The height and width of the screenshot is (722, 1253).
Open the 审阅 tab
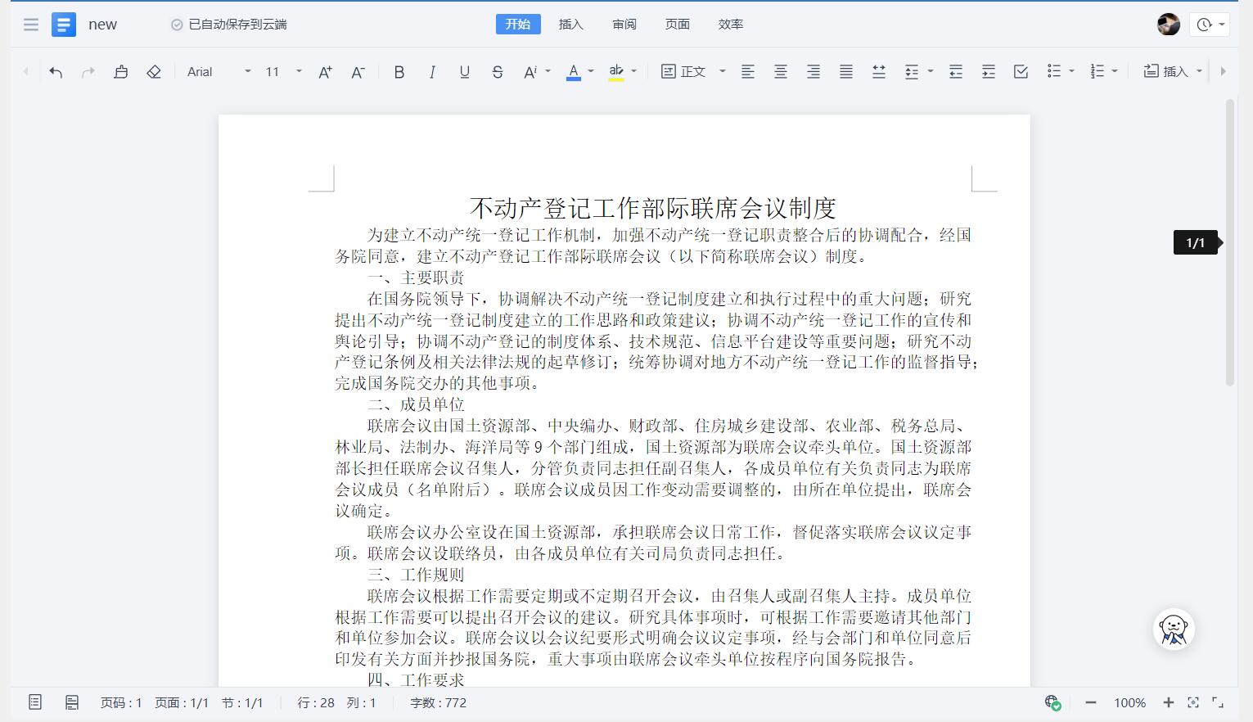click(x=624, y=25)
